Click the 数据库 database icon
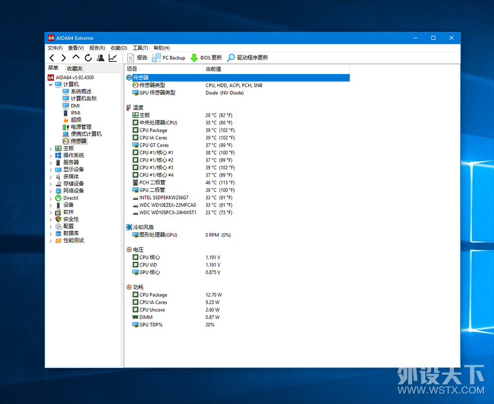This screenshot has height=404, width=494. [x=58, y=234]
